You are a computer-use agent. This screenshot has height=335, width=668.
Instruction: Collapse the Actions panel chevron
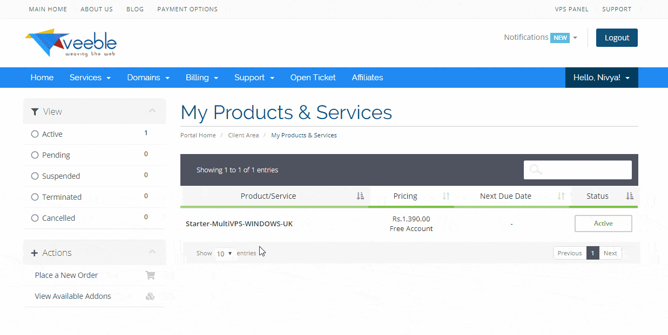[152, 252]
